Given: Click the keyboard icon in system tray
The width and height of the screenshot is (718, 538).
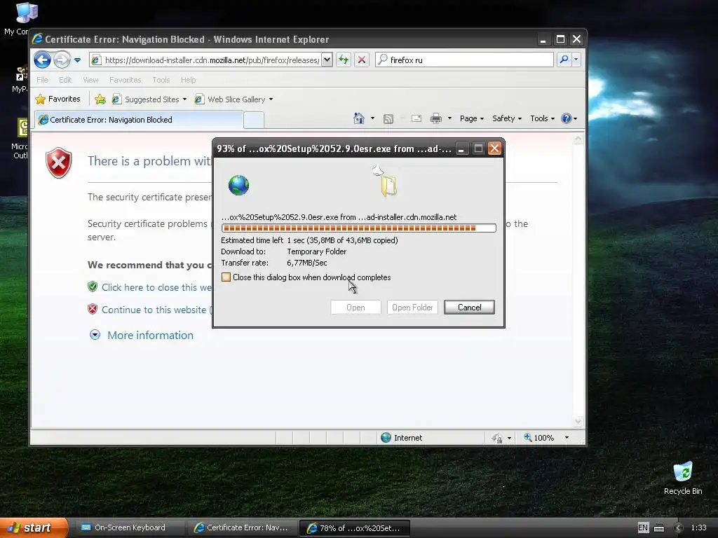Looking at the screenshot, I should coord(659,528).
